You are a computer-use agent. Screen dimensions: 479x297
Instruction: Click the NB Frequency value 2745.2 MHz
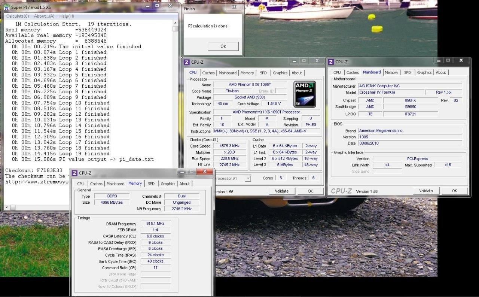pos(182,209)
